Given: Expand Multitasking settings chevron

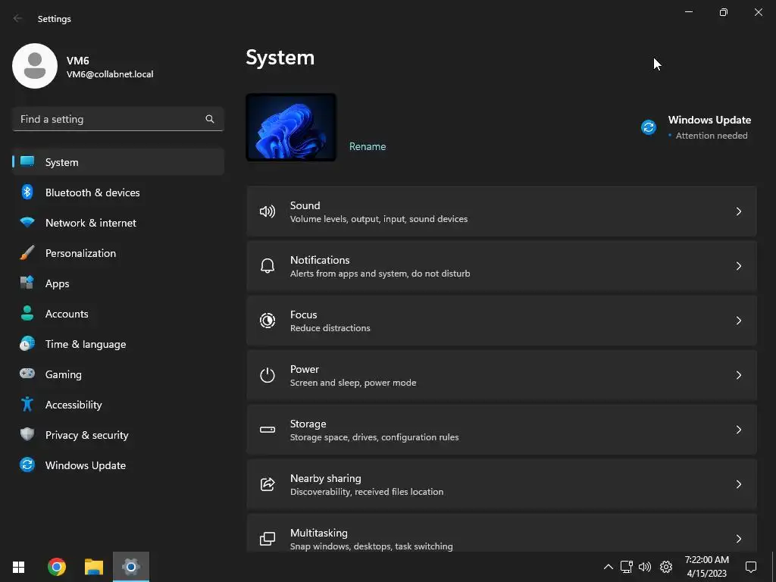Looking at the screenshot, I should [738, 539].
